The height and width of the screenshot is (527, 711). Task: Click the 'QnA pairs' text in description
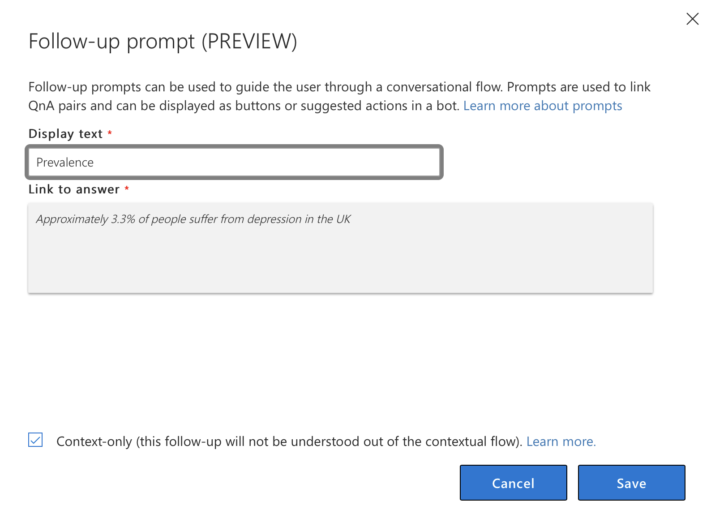click(x=57, y=106)
